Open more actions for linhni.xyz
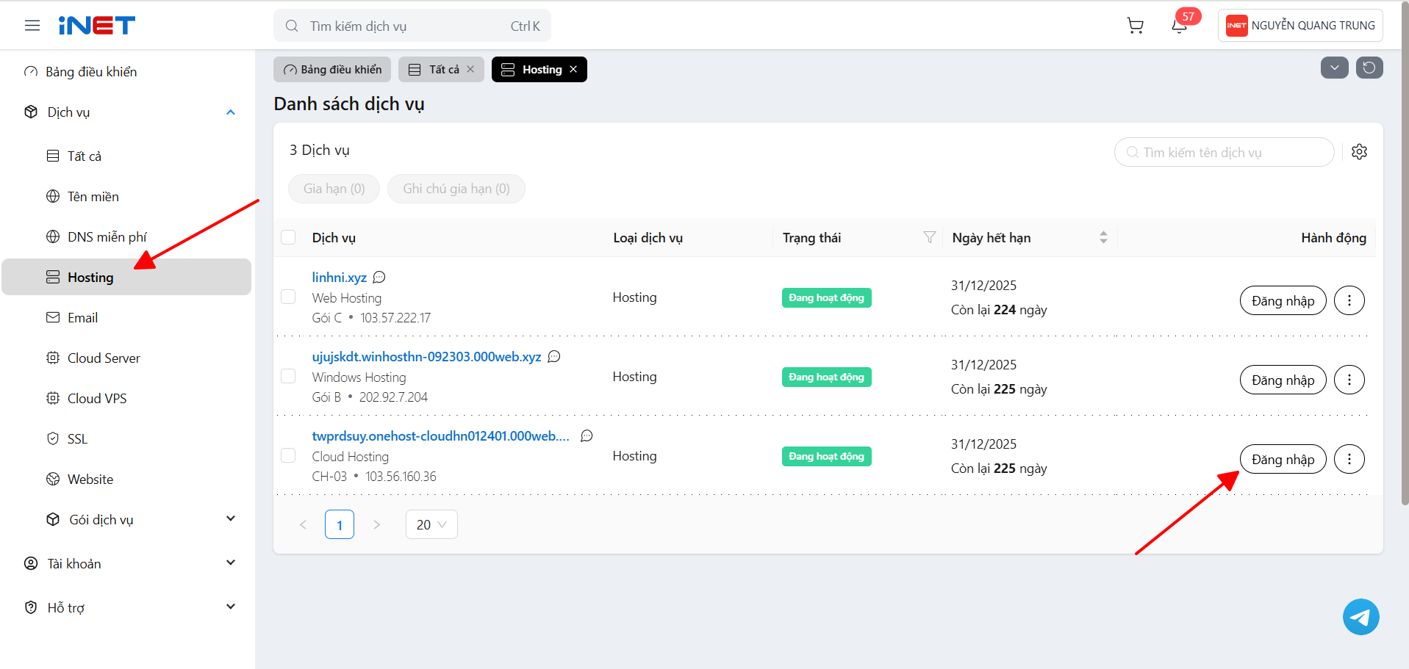The image size is (1409, 669). pos(1349,300)
